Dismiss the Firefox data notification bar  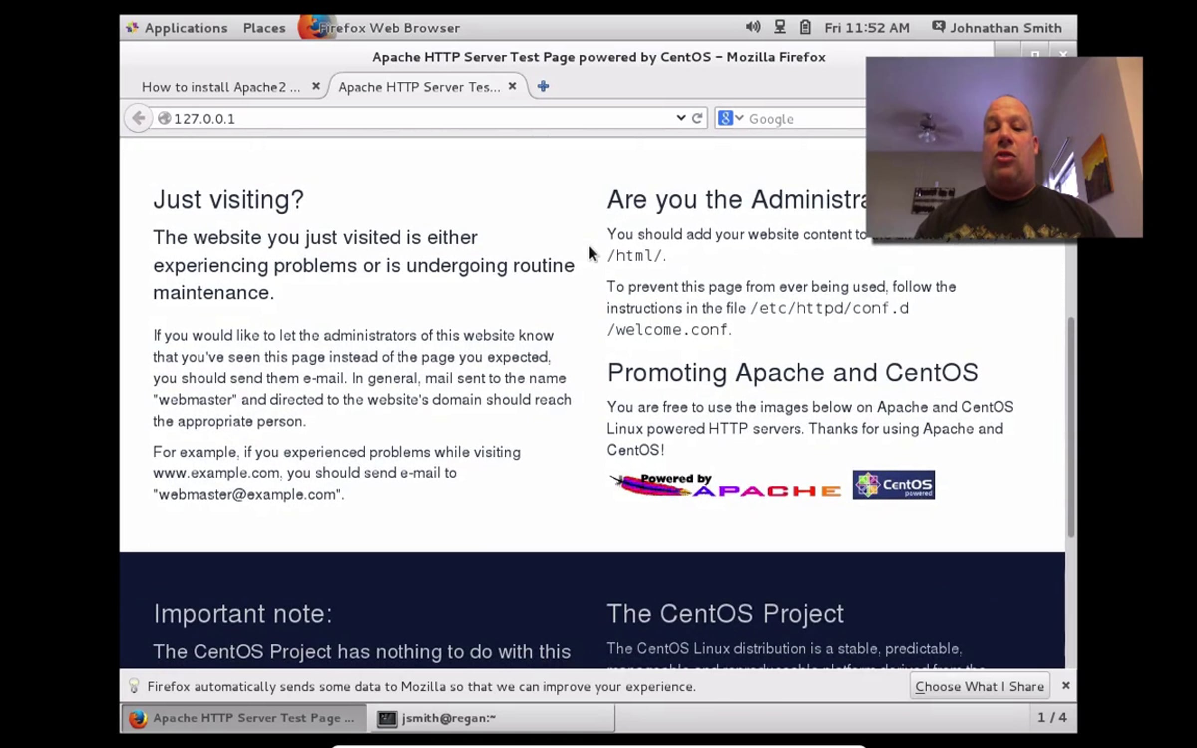tap(1066, 686)
